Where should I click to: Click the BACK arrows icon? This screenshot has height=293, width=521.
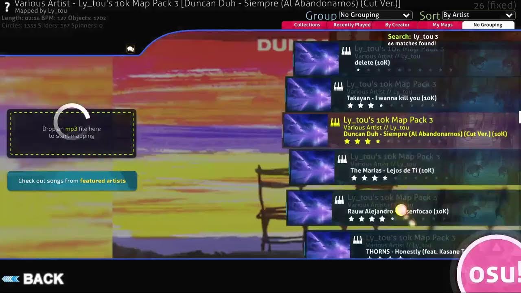(11, 279)
